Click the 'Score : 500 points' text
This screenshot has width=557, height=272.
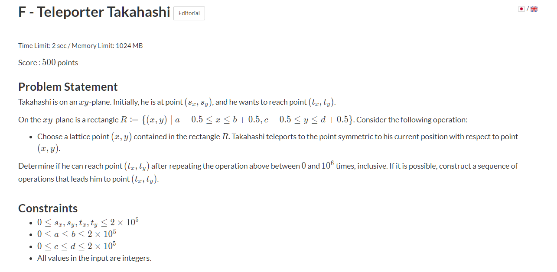tap(48, 63)
